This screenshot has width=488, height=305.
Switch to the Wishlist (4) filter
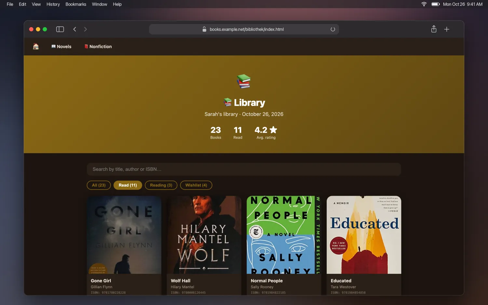click(x=196, y=185)
